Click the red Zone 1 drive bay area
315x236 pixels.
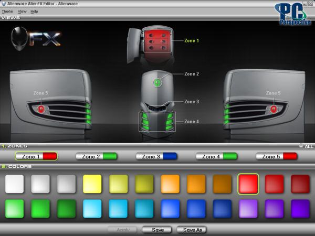click(x=157, y=41)
